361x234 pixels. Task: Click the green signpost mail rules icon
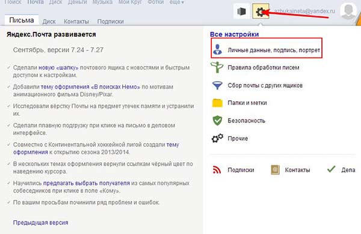pyautogui.click(x=217, y=67)
